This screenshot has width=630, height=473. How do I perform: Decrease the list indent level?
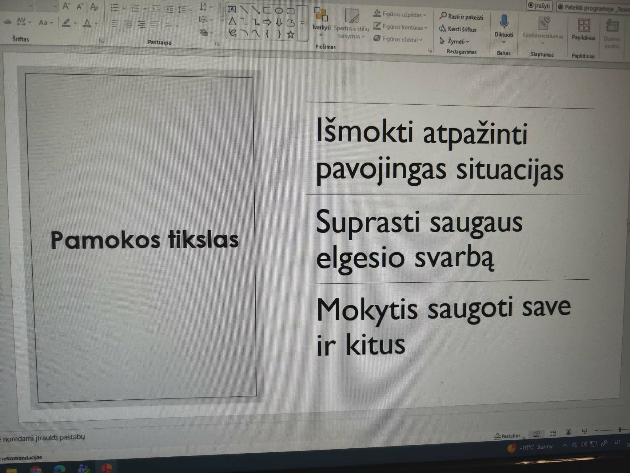157,9
